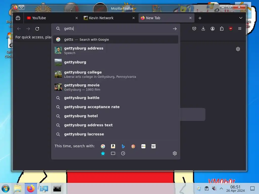Open the Downloads panel
The image size is (259, 194).
coord(203,29)
